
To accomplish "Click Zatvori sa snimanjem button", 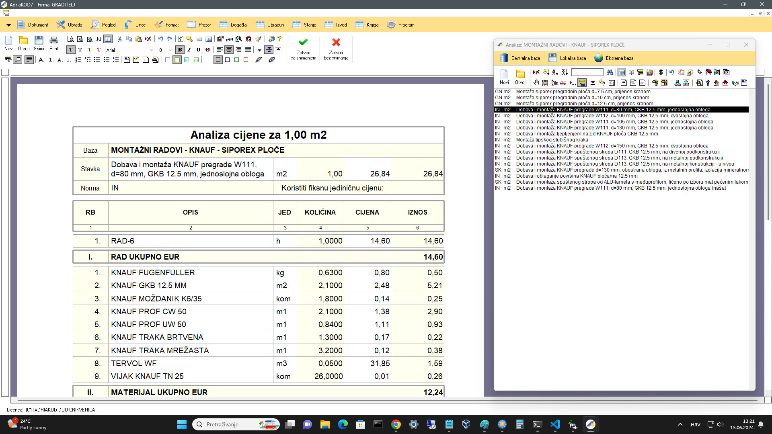I will (304, 49).
